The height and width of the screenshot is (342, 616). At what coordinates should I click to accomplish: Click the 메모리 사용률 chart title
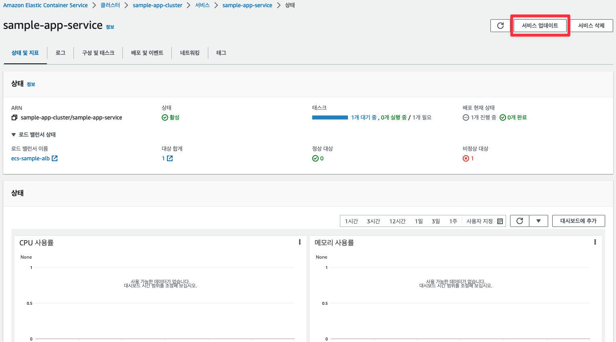click(334, 243)
